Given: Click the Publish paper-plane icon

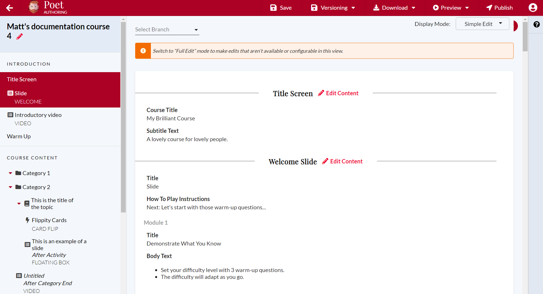Looking at the screenshot, I should (x=489, y=8).
